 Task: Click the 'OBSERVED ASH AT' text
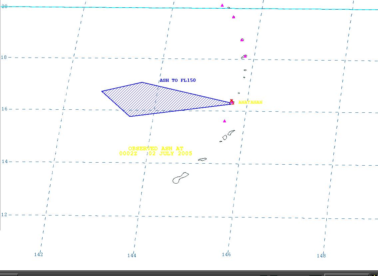click(156, 148)
